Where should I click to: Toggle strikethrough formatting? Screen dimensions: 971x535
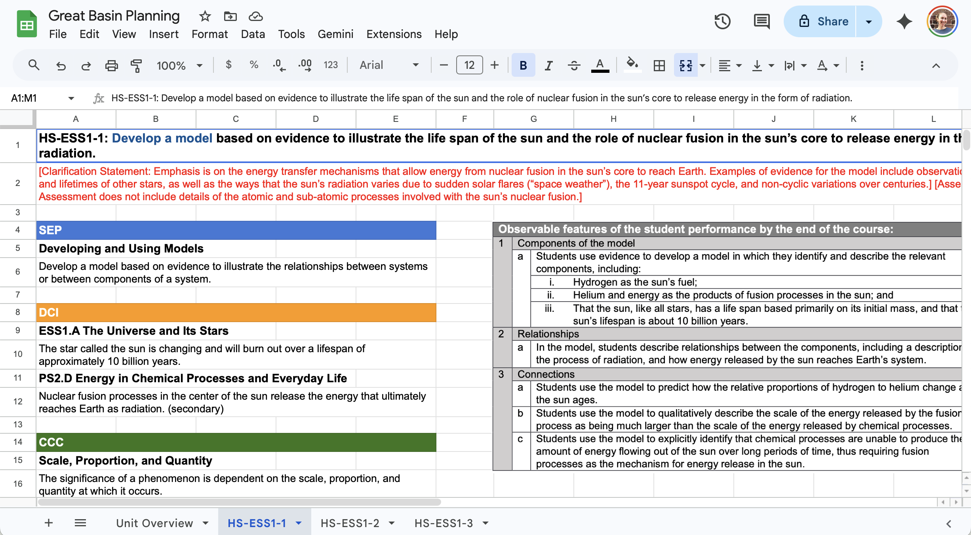[574, 65]
